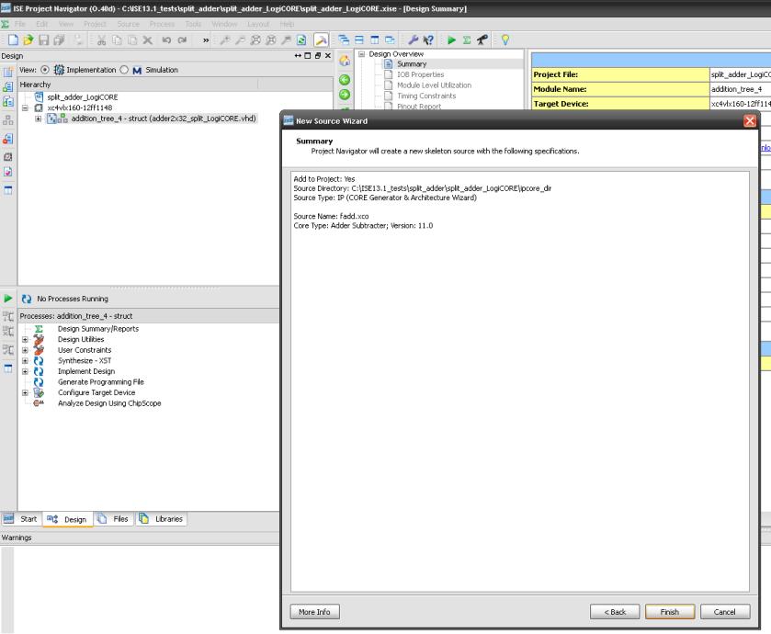Select Module Level Utilization report
The height and width of the screenshot is (634, 771).
click(434, 85)
